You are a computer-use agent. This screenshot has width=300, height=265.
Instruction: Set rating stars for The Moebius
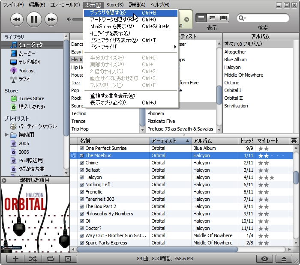coord(271,156)
